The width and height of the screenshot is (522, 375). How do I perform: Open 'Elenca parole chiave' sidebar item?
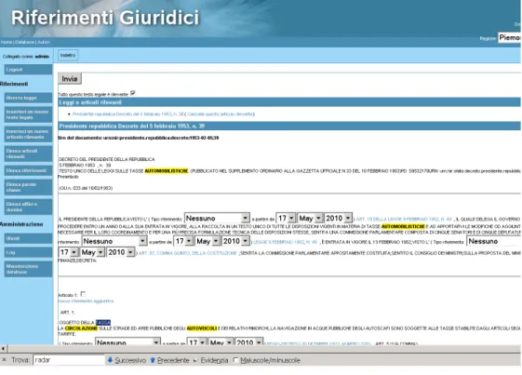(28, 187)
